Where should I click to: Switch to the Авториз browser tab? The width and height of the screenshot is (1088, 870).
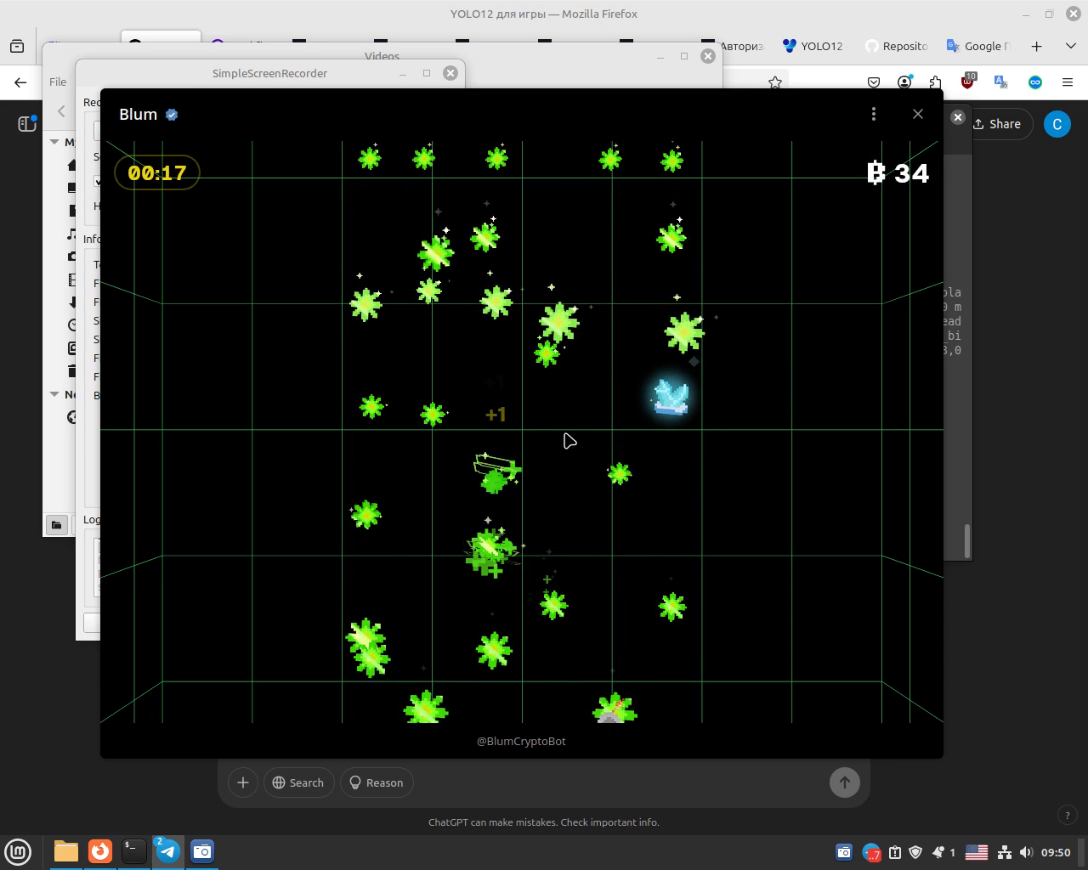733,46
